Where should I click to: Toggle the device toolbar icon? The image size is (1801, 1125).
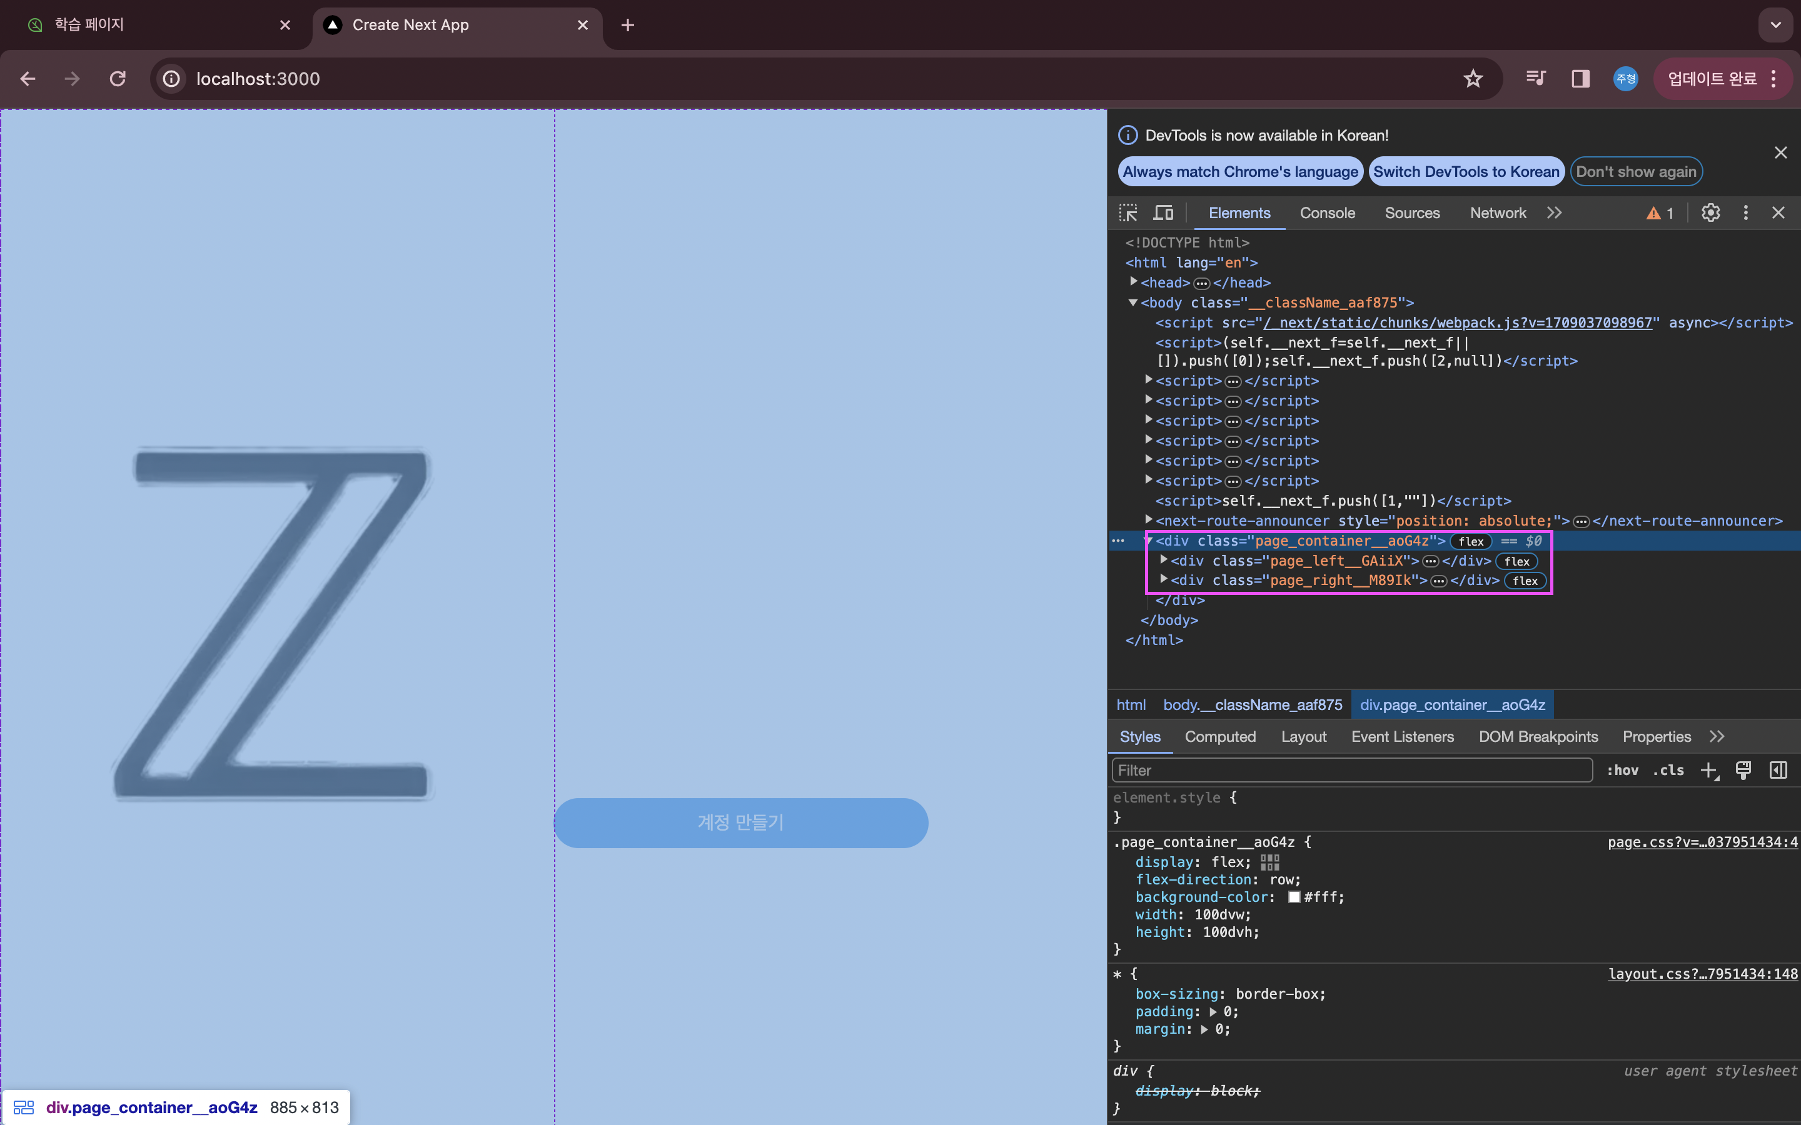point(1163,212)
